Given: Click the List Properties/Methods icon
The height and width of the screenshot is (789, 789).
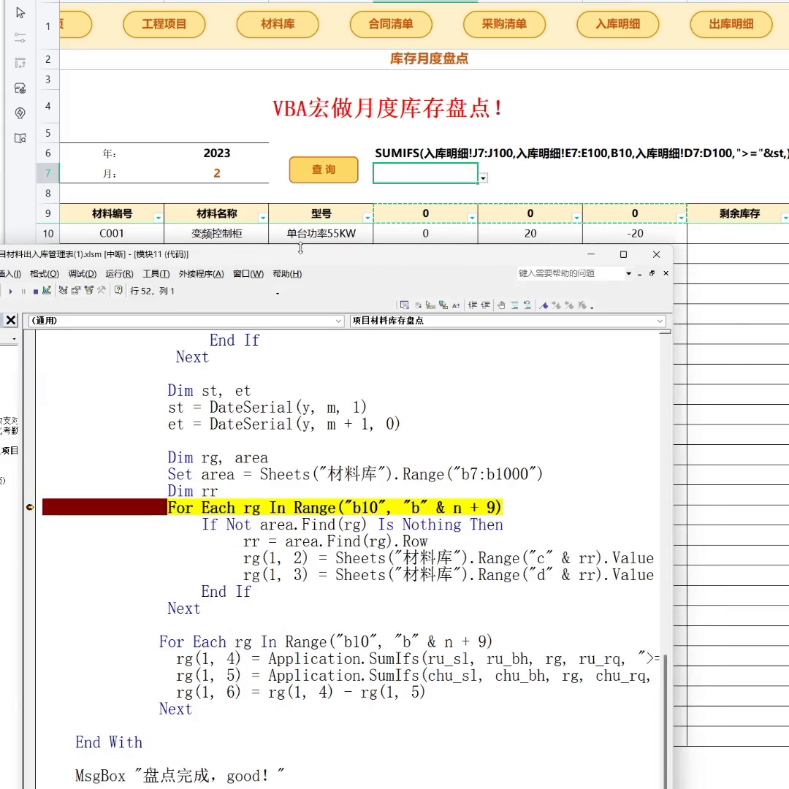Looking at the screenshot, I should [405, 305].
